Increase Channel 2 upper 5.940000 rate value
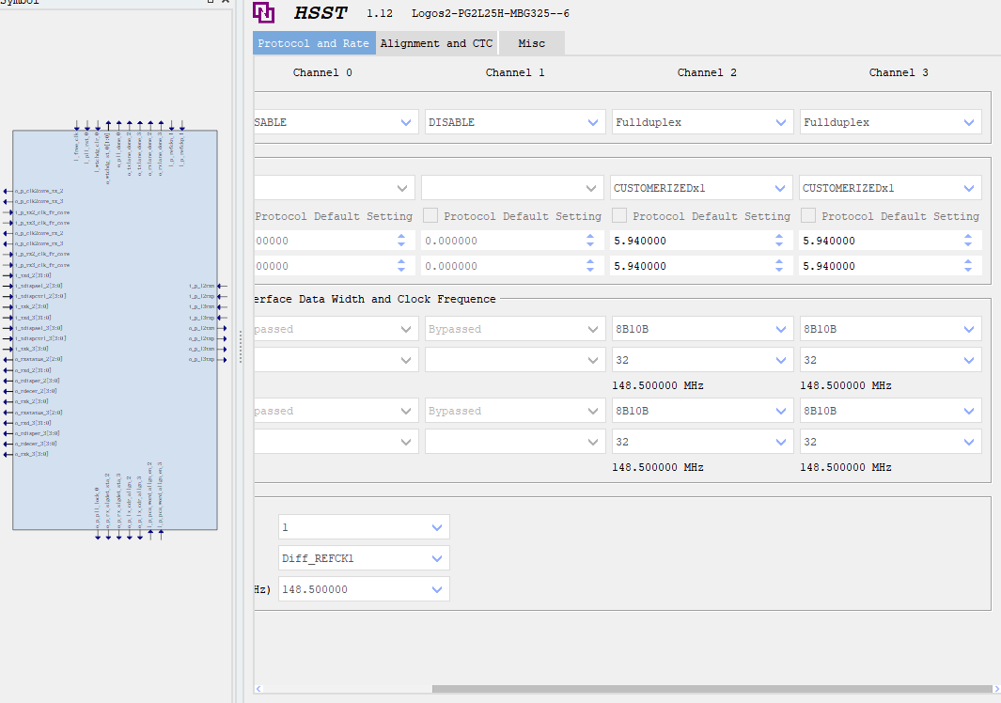Viewport: 1001px width, 703px height. pyautogui.click(x=779, y=236)
